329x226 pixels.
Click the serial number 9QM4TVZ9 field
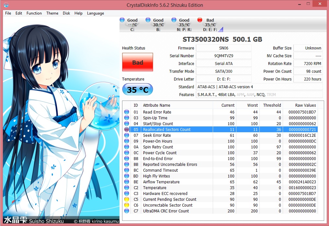click(224, 56)
